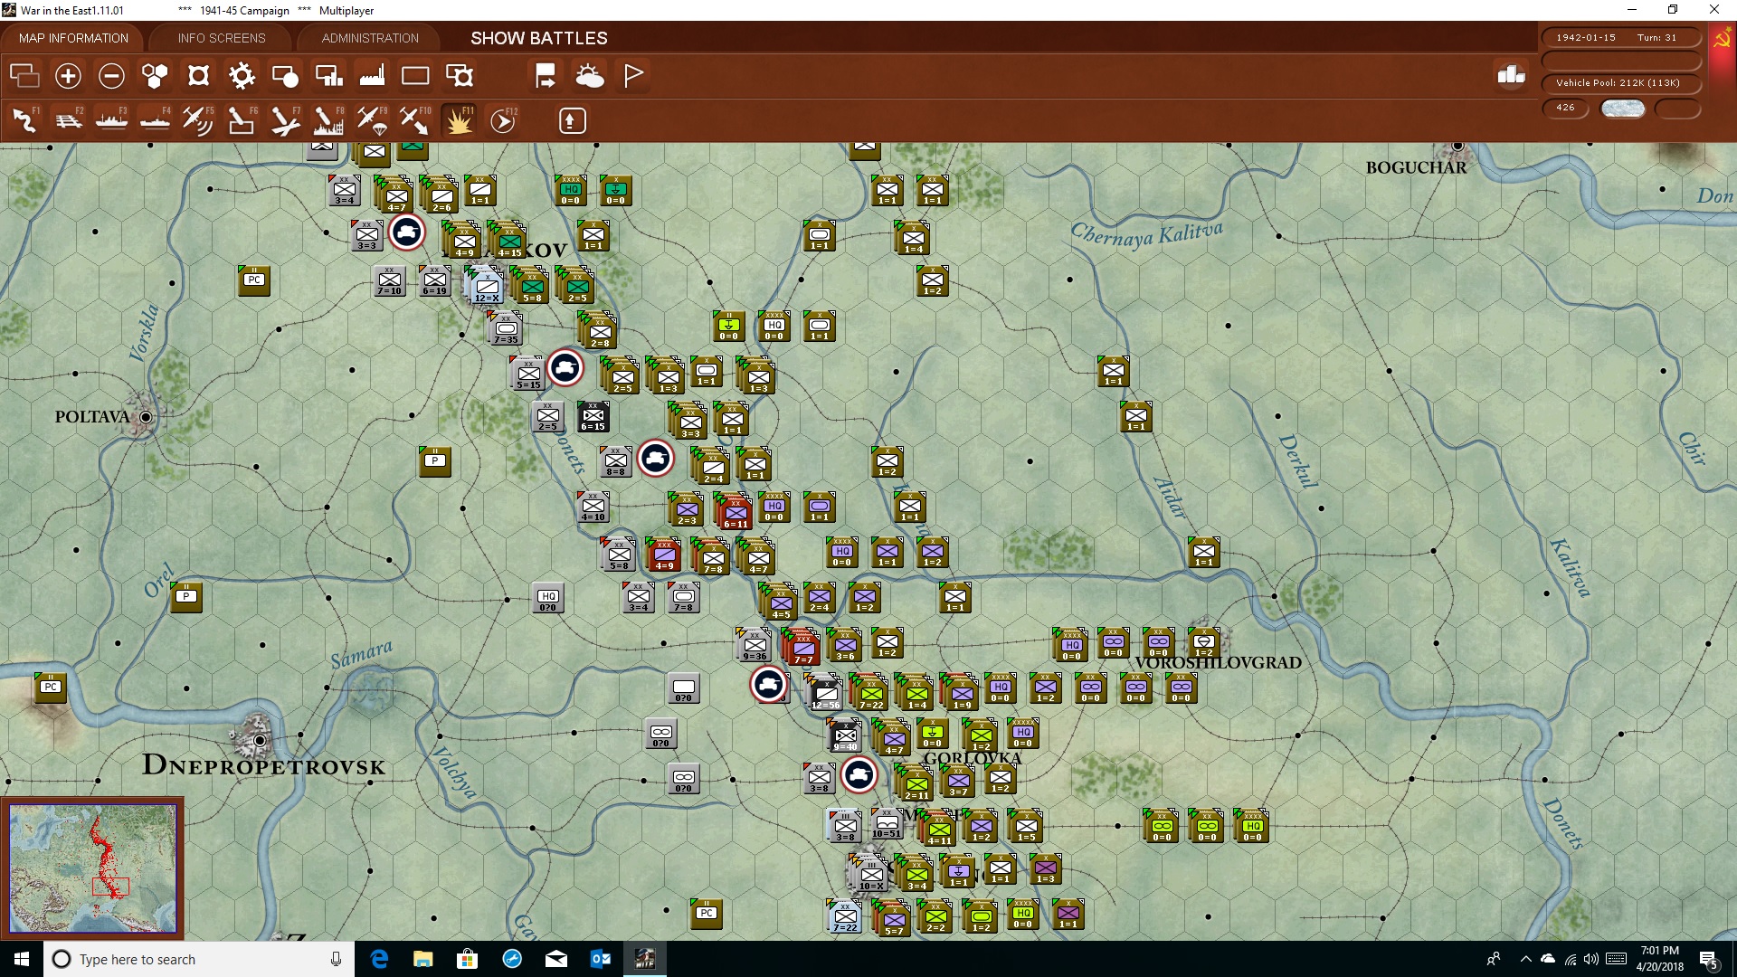1737x977 pixels.
Task: Select the black 6=15 unit counter
Action: [x=593, y=417]
